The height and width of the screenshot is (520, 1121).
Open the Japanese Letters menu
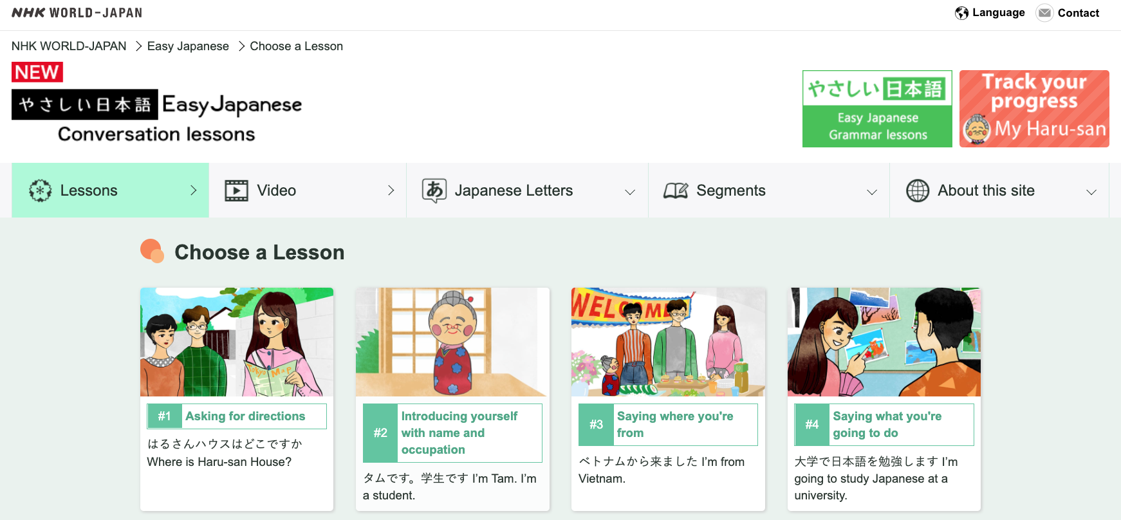pyautogui.click(x=527, y=190)
